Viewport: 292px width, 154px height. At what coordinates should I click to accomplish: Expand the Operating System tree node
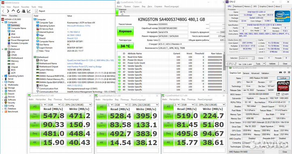click(2, 76)
